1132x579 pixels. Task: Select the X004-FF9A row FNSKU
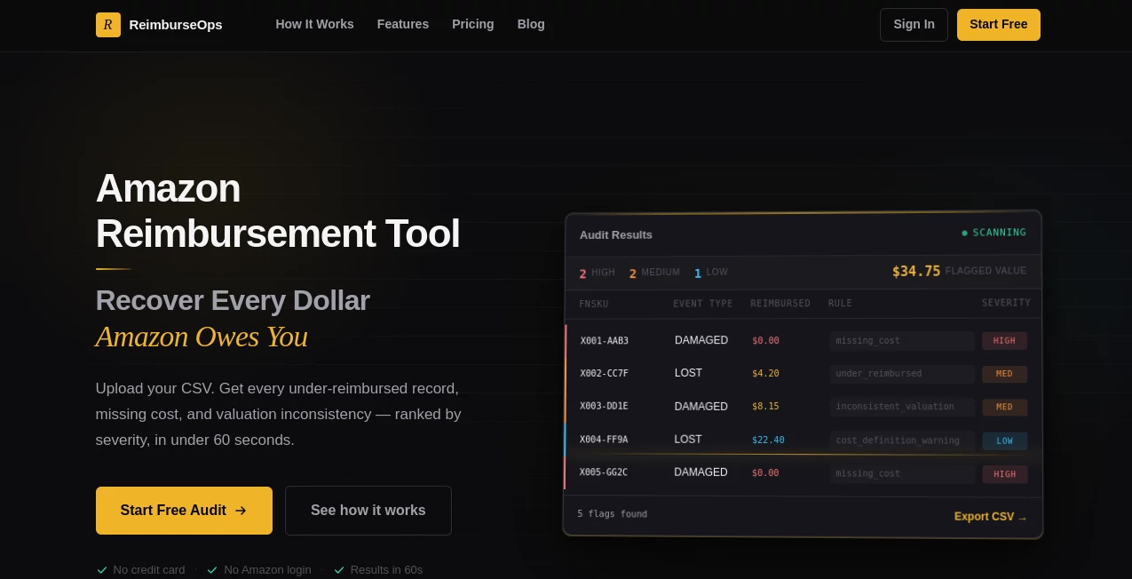coord(604,440)
